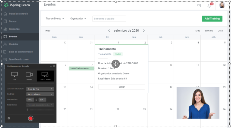The image size is (231, 128).
Task: Click the Cursos book icon
Action: (5, 21)
